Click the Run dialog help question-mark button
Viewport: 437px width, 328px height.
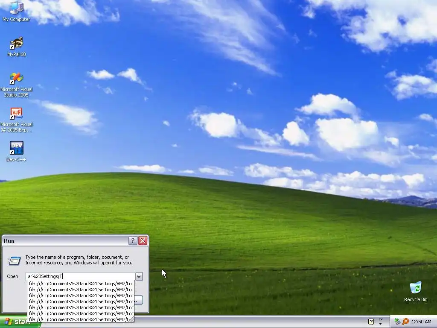[x=133, y=241]
